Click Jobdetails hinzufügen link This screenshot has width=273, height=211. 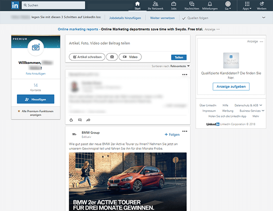(x=125, y=18)
